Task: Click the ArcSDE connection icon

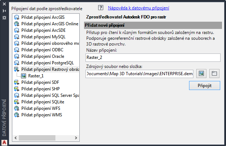Action: pos(17,30)
